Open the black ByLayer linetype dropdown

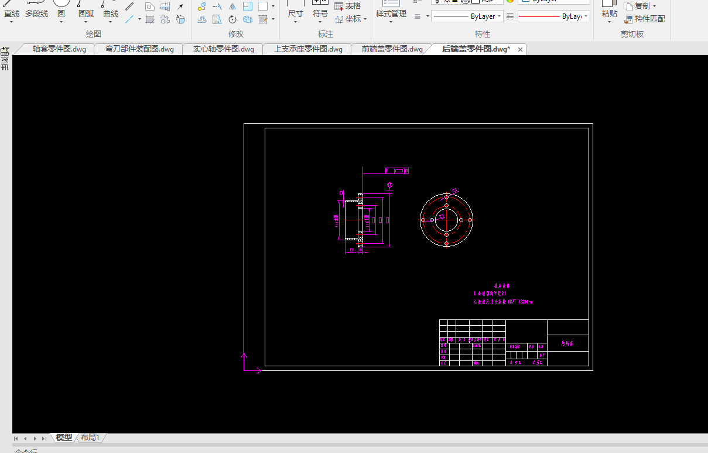point(467,16)
